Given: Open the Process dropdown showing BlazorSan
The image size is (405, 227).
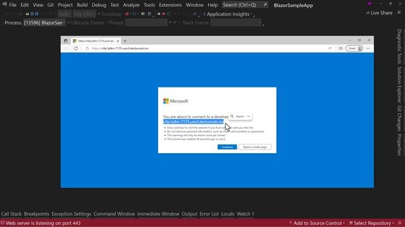Looking at the screenshot, I should (44, 23).
